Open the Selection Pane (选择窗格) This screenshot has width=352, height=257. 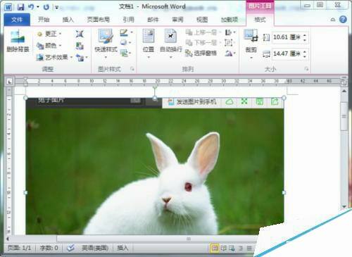(201, 53)
